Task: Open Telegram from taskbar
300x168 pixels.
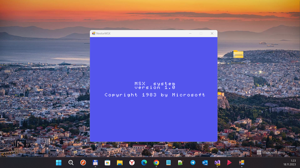Action: pyautogui.click(x=193, y=162)
